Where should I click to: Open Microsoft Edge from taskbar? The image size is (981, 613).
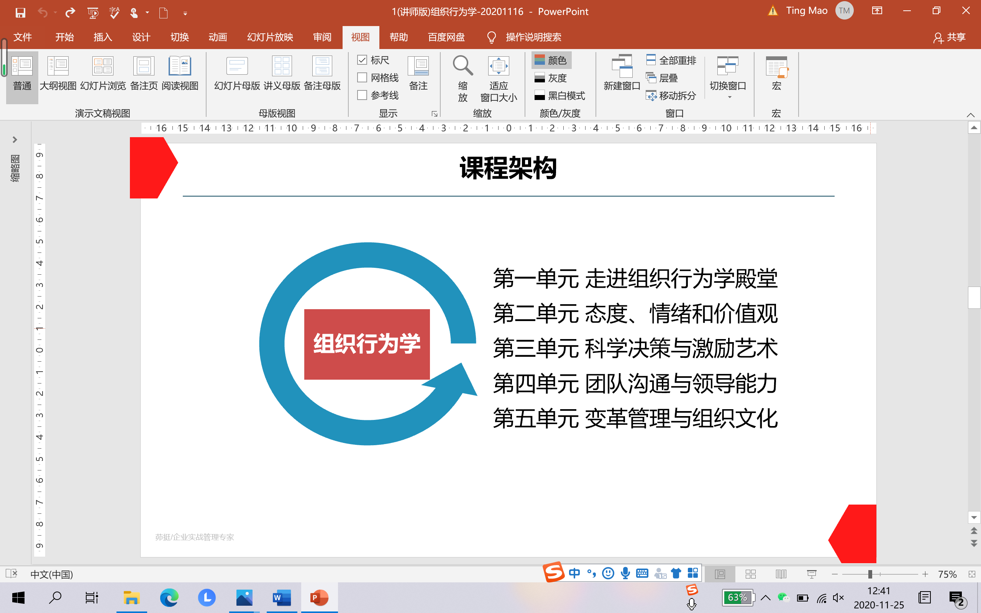pyautogui.click(x=169, y=598)
